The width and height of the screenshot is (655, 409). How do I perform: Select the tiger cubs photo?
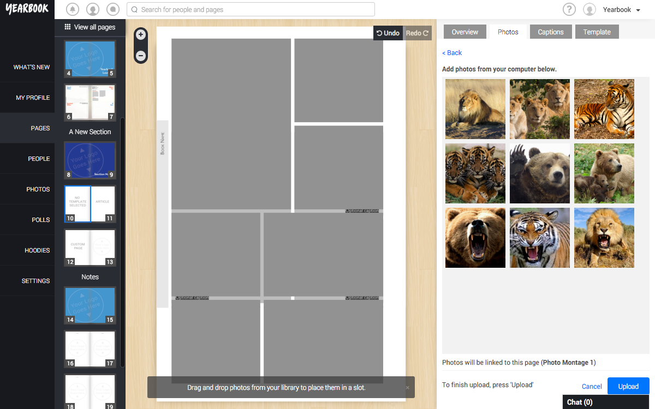475,173
